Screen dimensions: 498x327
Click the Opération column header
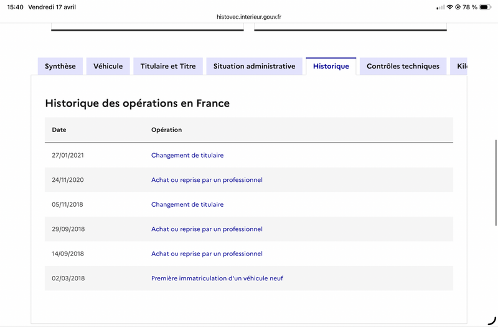point(166,130)
